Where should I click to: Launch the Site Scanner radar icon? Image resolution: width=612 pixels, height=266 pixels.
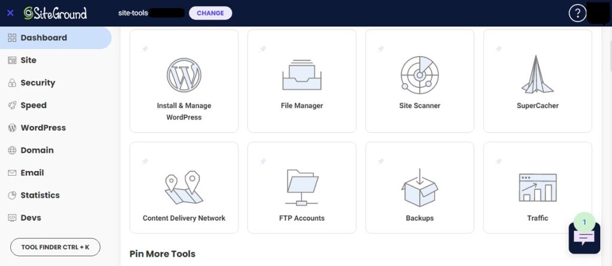[x=420, y=75]
